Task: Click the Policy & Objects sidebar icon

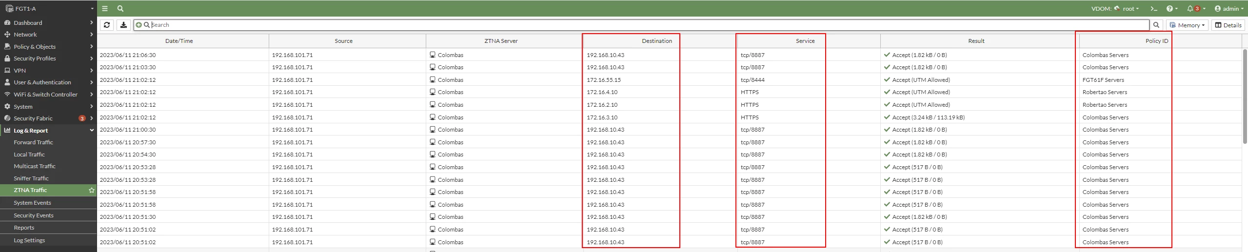Action: (7, 46)
